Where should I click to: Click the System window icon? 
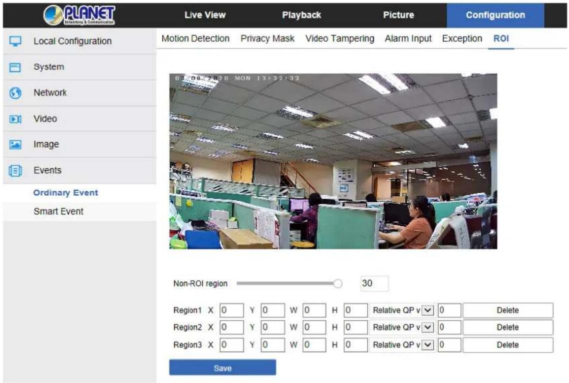click(x=15, y=67)
